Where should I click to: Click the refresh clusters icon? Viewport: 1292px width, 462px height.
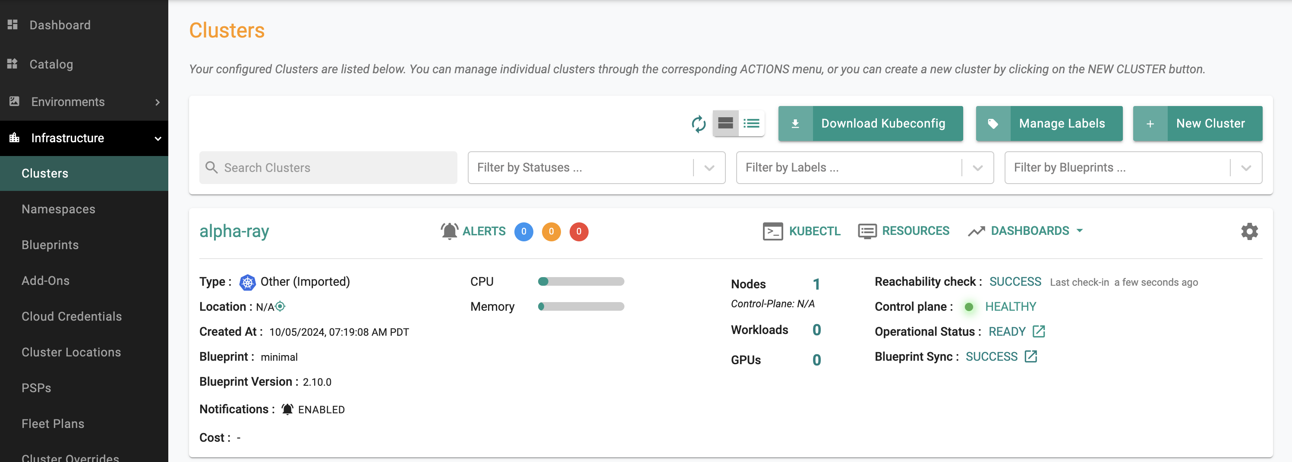(x=698, y=124)
